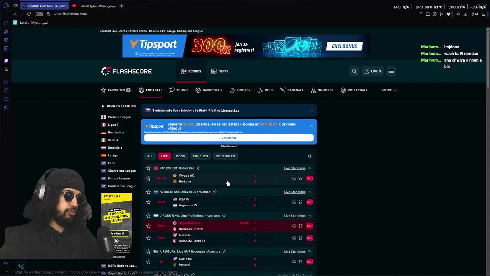This screenshot has height=276, width=490.
Task: Switch to the News tab
Action: coord(220,71)
